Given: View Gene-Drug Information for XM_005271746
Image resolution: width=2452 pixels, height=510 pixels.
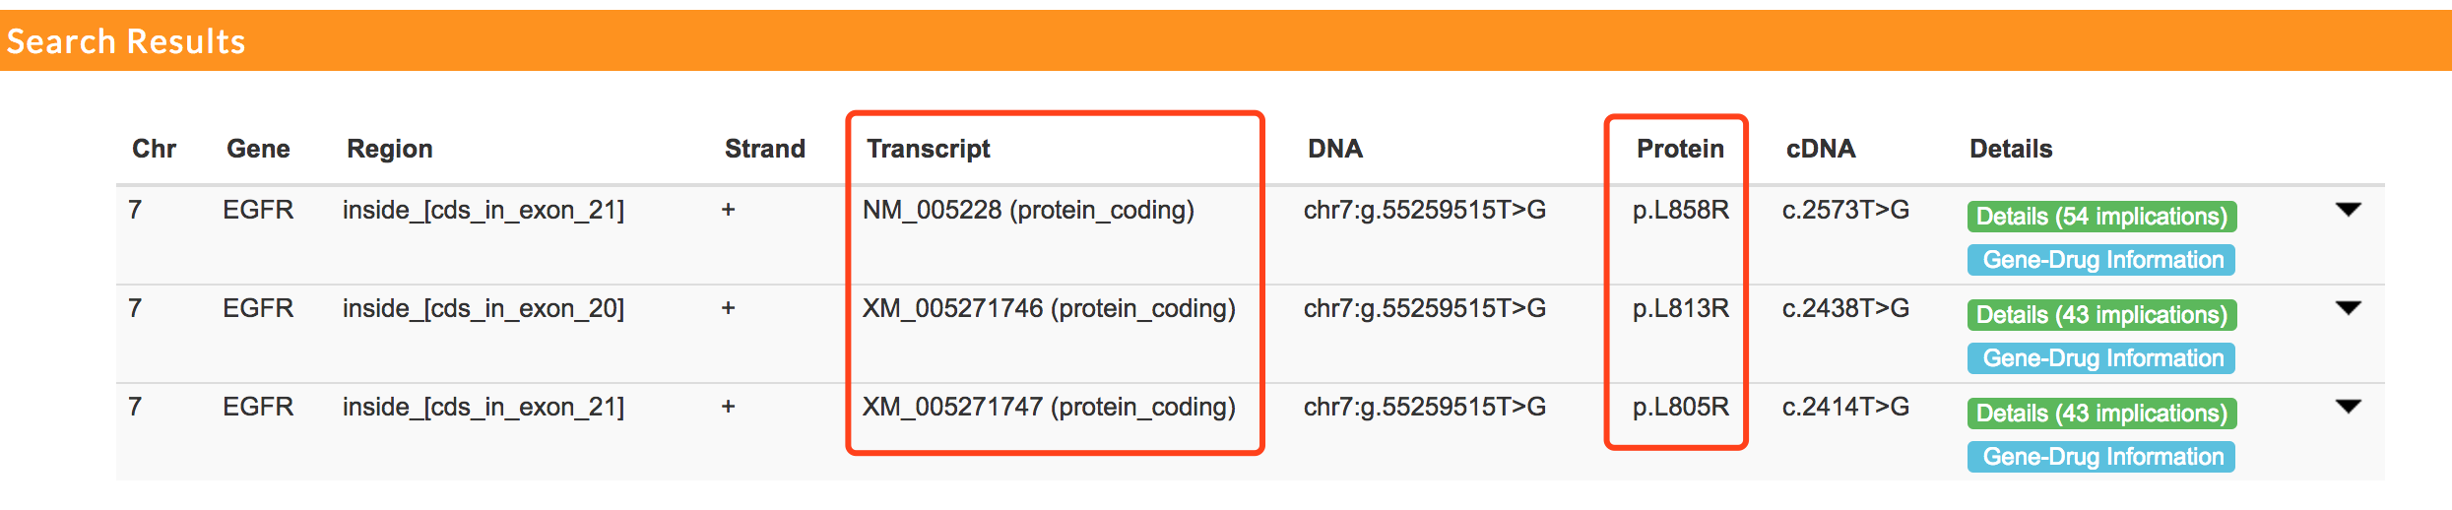Looking at the screenshot, I should pyautogui.click(x=2101, y=358).
